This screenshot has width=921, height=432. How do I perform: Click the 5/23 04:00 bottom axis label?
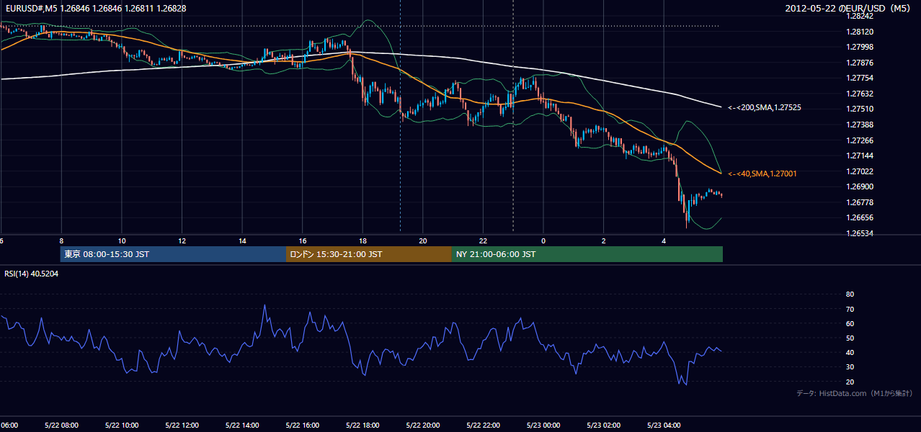[x=664, y=425]
